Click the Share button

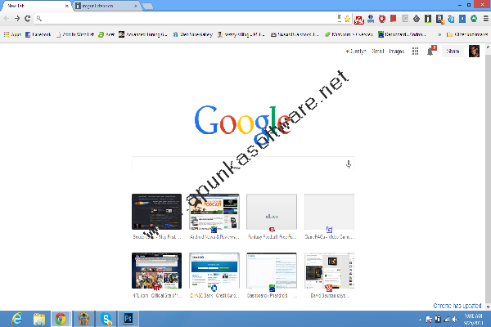[x=453, y=51]
